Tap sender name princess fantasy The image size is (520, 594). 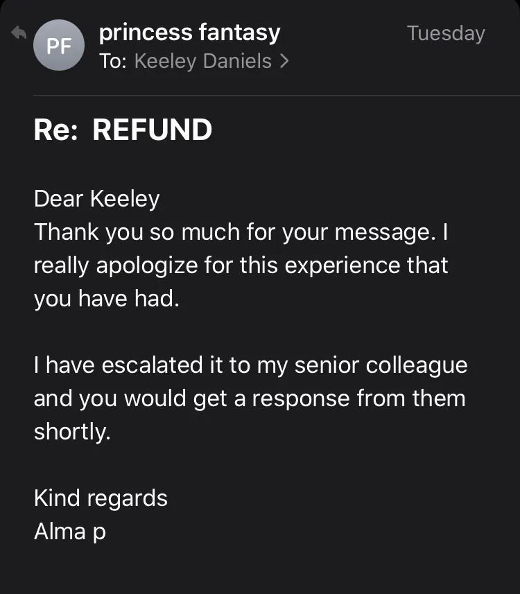click(189, 33)
